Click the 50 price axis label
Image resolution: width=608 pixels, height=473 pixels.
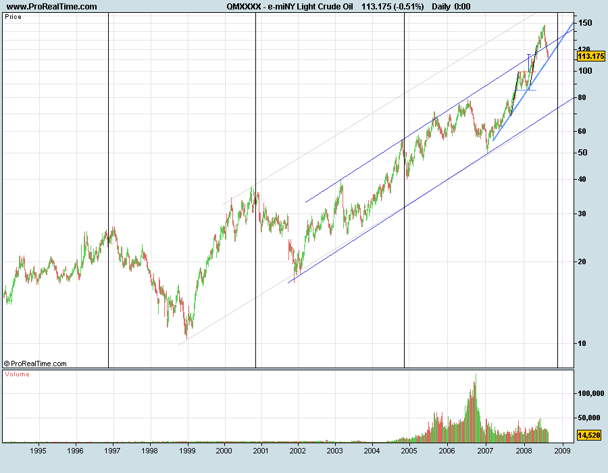582,152
